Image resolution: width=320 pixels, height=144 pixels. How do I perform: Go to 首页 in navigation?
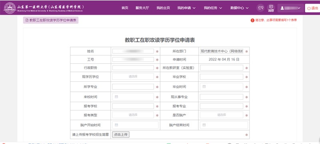(x=125, y=8)
